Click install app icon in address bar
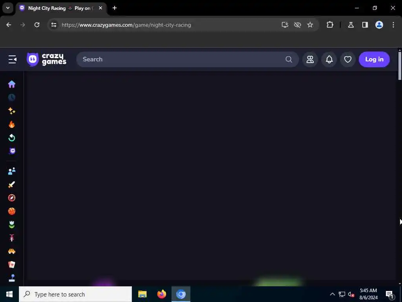The width and height of the screenshot is (402, 302). point(285,25)
